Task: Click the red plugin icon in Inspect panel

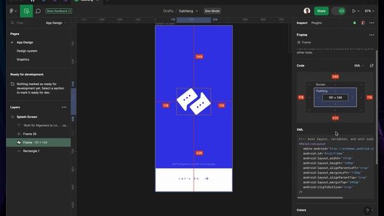Action: (362, 23)
